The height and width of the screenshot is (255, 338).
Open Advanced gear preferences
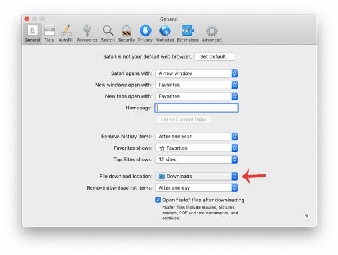click(212, 33)
